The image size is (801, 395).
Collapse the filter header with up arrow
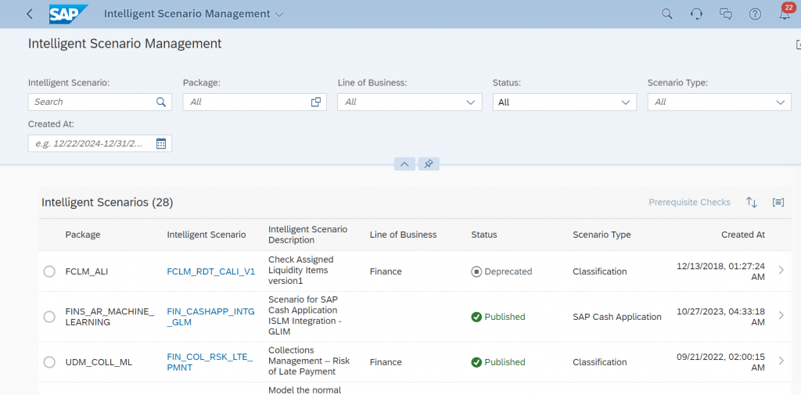(404, 164)
